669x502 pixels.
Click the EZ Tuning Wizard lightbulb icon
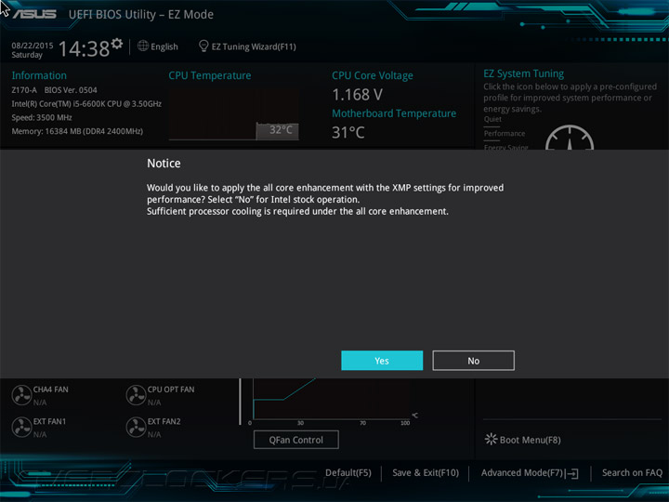click(x=203, y=46)
